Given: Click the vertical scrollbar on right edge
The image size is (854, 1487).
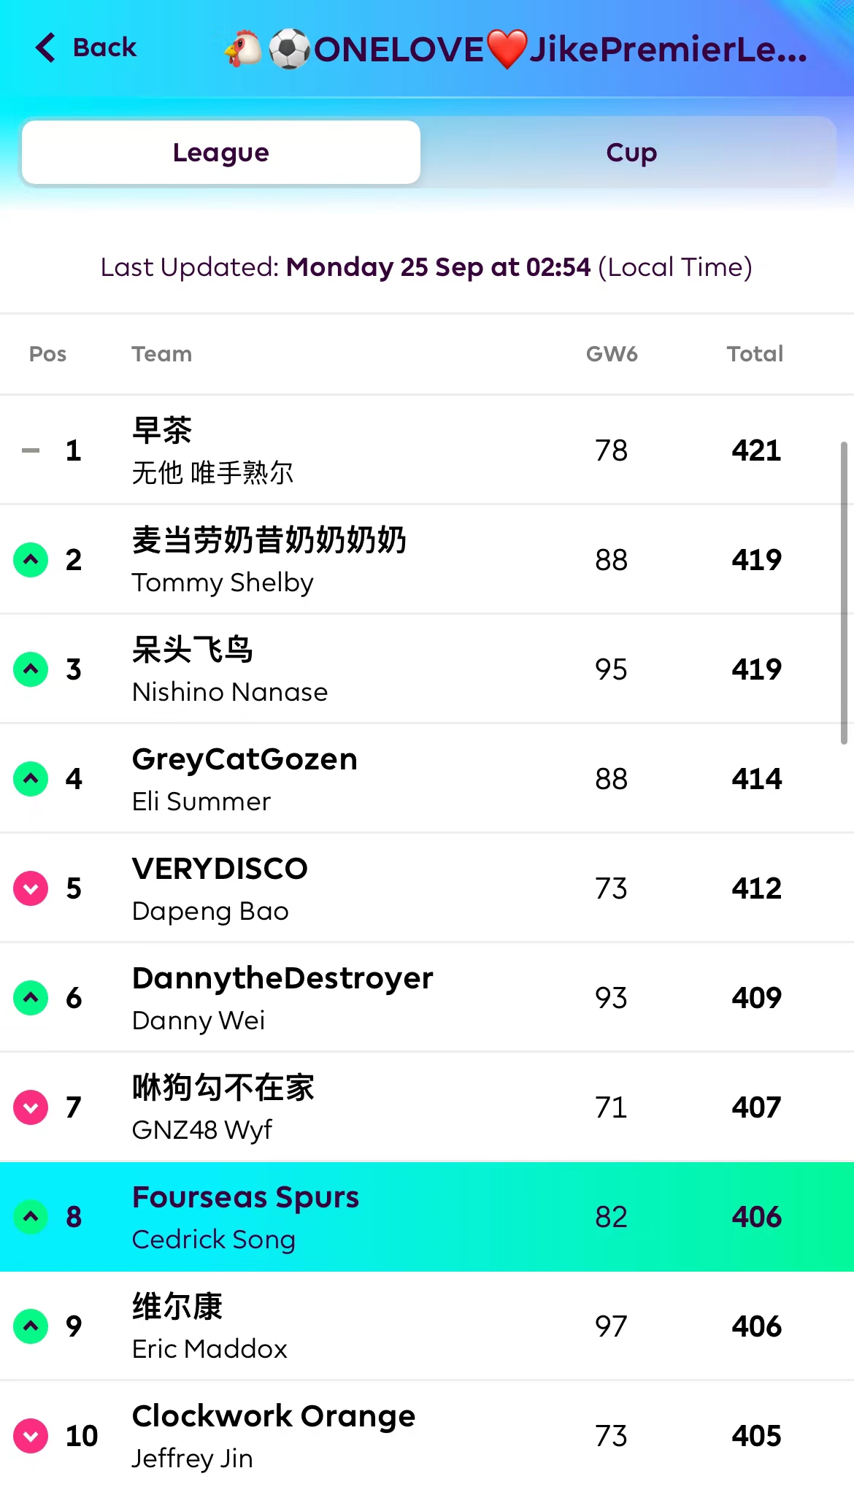Looking at the screenshot, I should tap(844, 593).
